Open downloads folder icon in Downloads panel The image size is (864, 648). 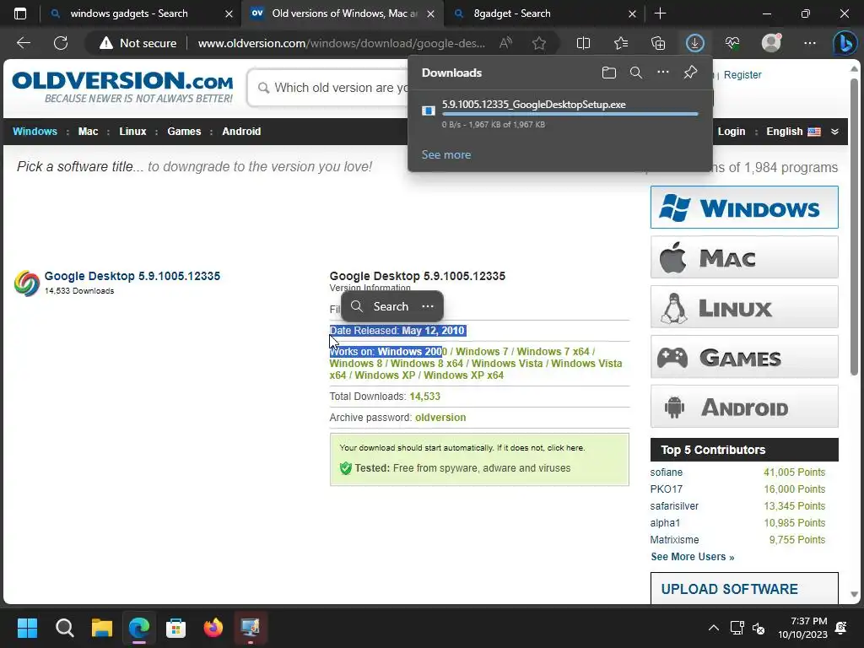pos(609,73)
